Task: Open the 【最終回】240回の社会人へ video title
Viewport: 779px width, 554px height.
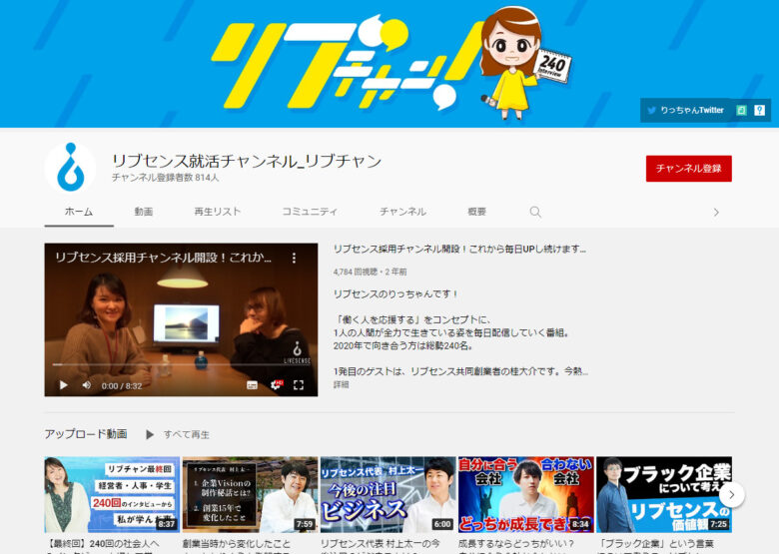Action: tap(102, 544)
